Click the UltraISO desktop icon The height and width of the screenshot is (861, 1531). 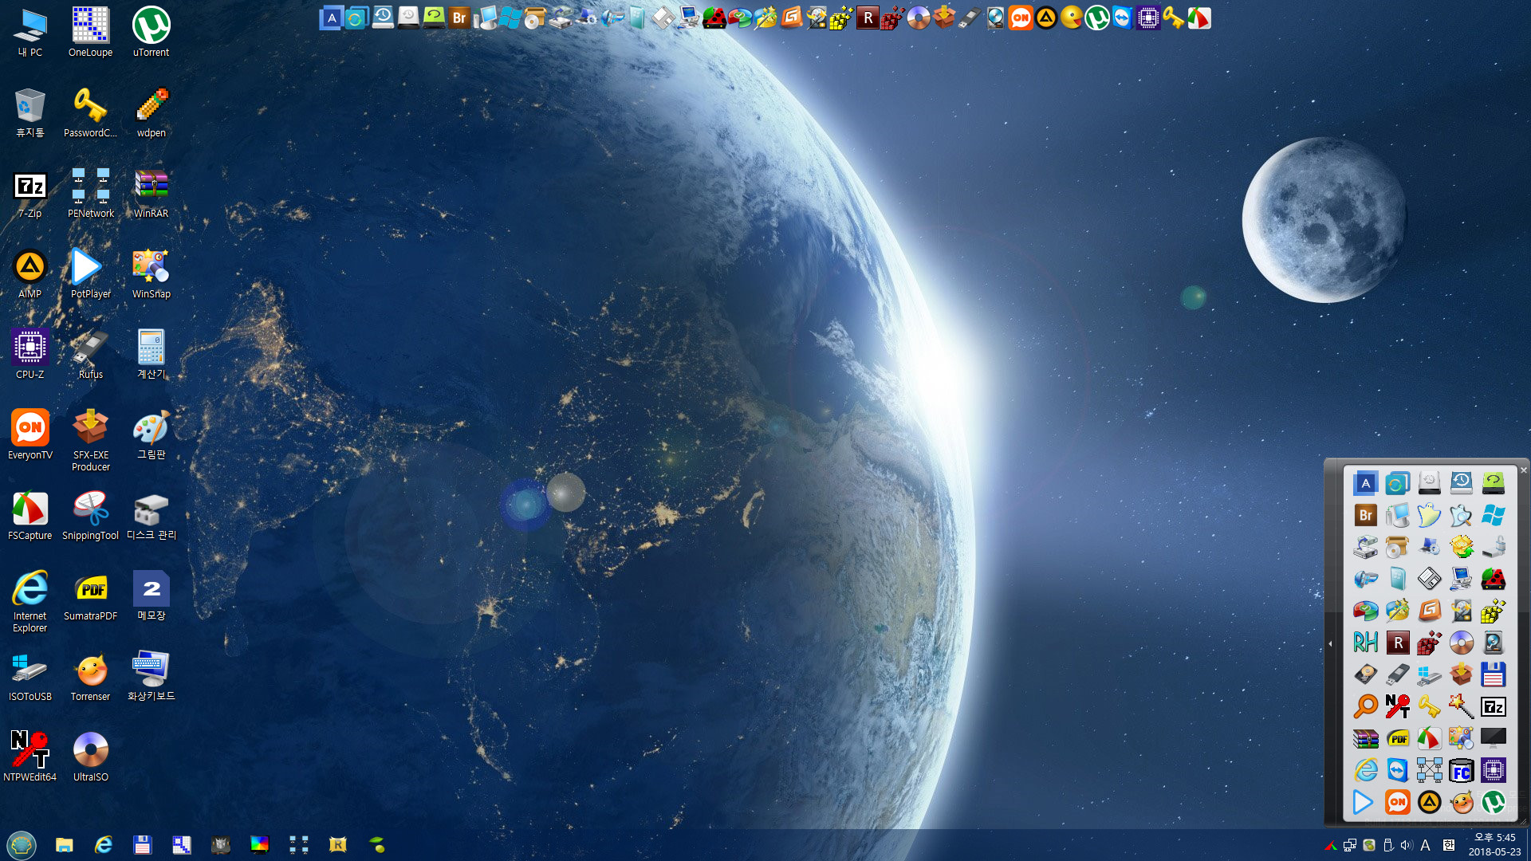90,757
